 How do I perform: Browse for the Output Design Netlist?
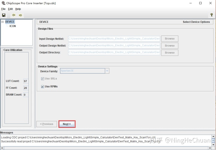(170, 46)
